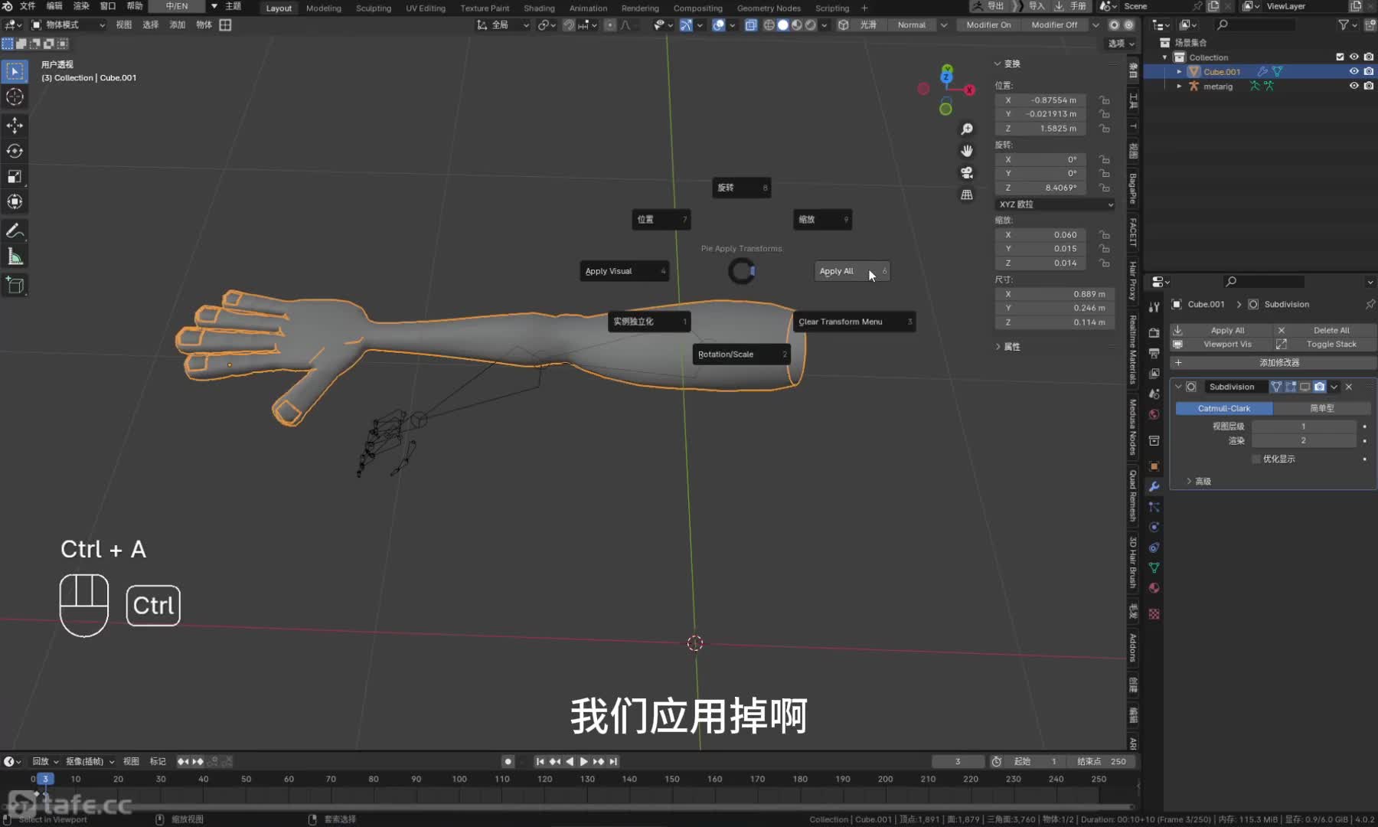Viewport: 1378px width, 827px height.
Task: Select the Move tool
Action: click(15, 126)
